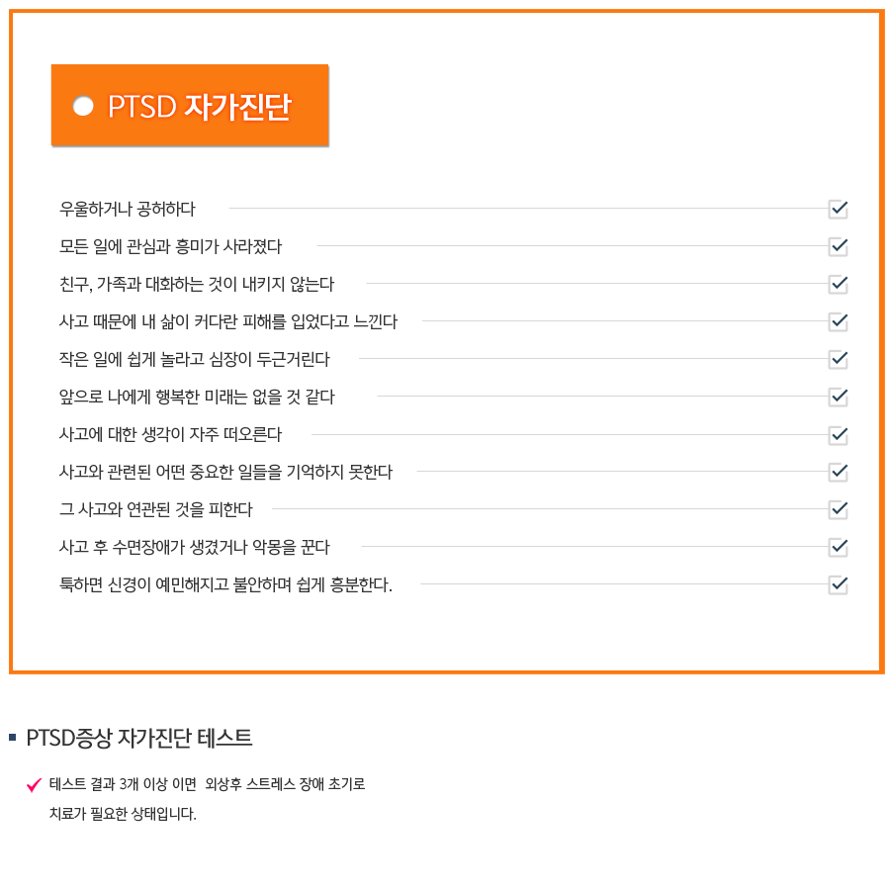This screenshot has width=890, height=890.
Task: Tick the 그 사고와 연관된 것을 피한다 checkbox
Action: coord(838,509)
